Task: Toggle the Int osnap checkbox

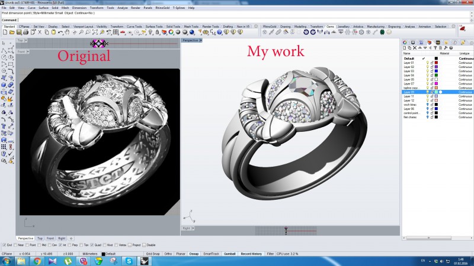Action: tap(60, 245)
